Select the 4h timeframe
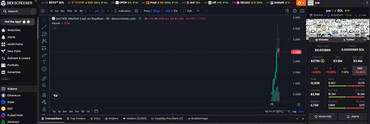Image resolution: width=370 pixels, height=124 pixels. coord(81,11)
